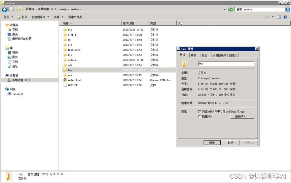Select the module folder icon
Screen dimensions: 291x183
pyautogui.click(x=65, y=60)
